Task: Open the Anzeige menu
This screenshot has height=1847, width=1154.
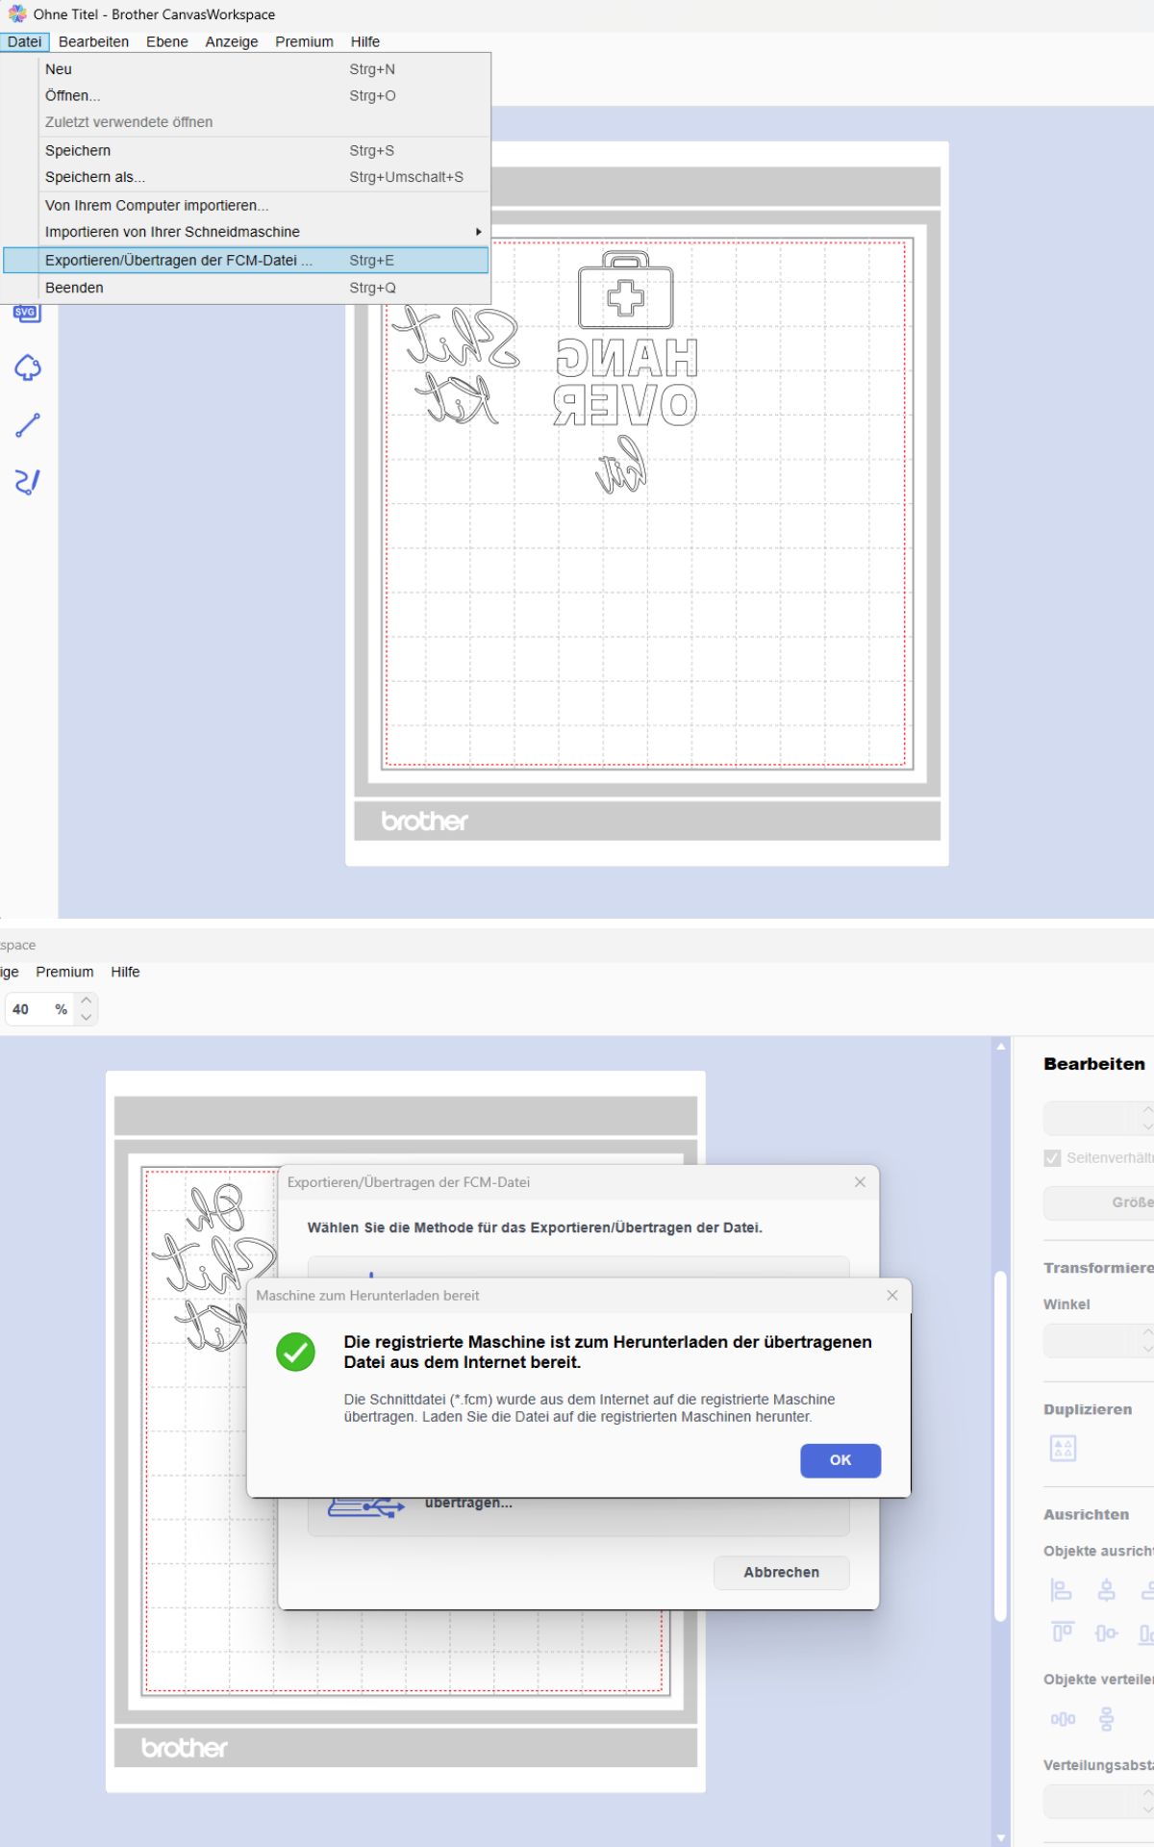Action: pos(232,41)
